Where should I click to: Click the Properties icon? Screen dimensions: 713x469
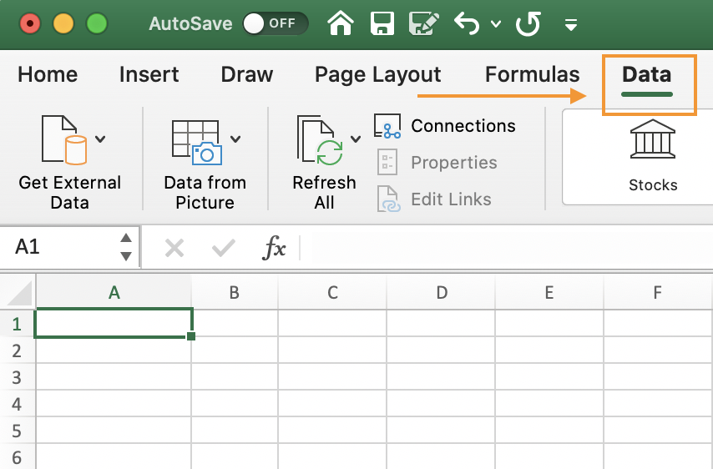pyautogui.click(x=387, y=162)
